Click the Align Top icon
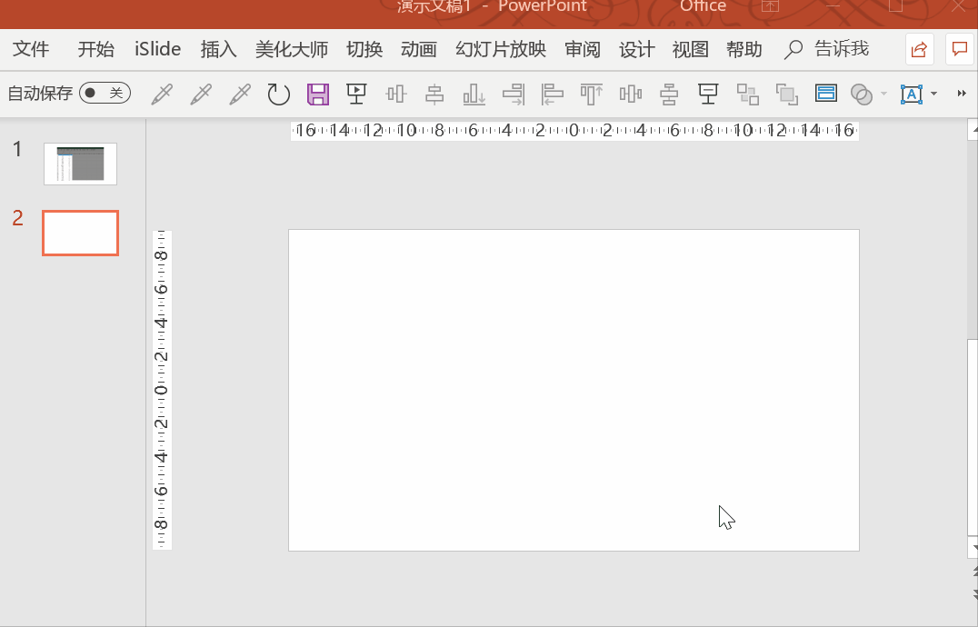The image size is (978, 627). pyautogui.click(x=592, y=95)
